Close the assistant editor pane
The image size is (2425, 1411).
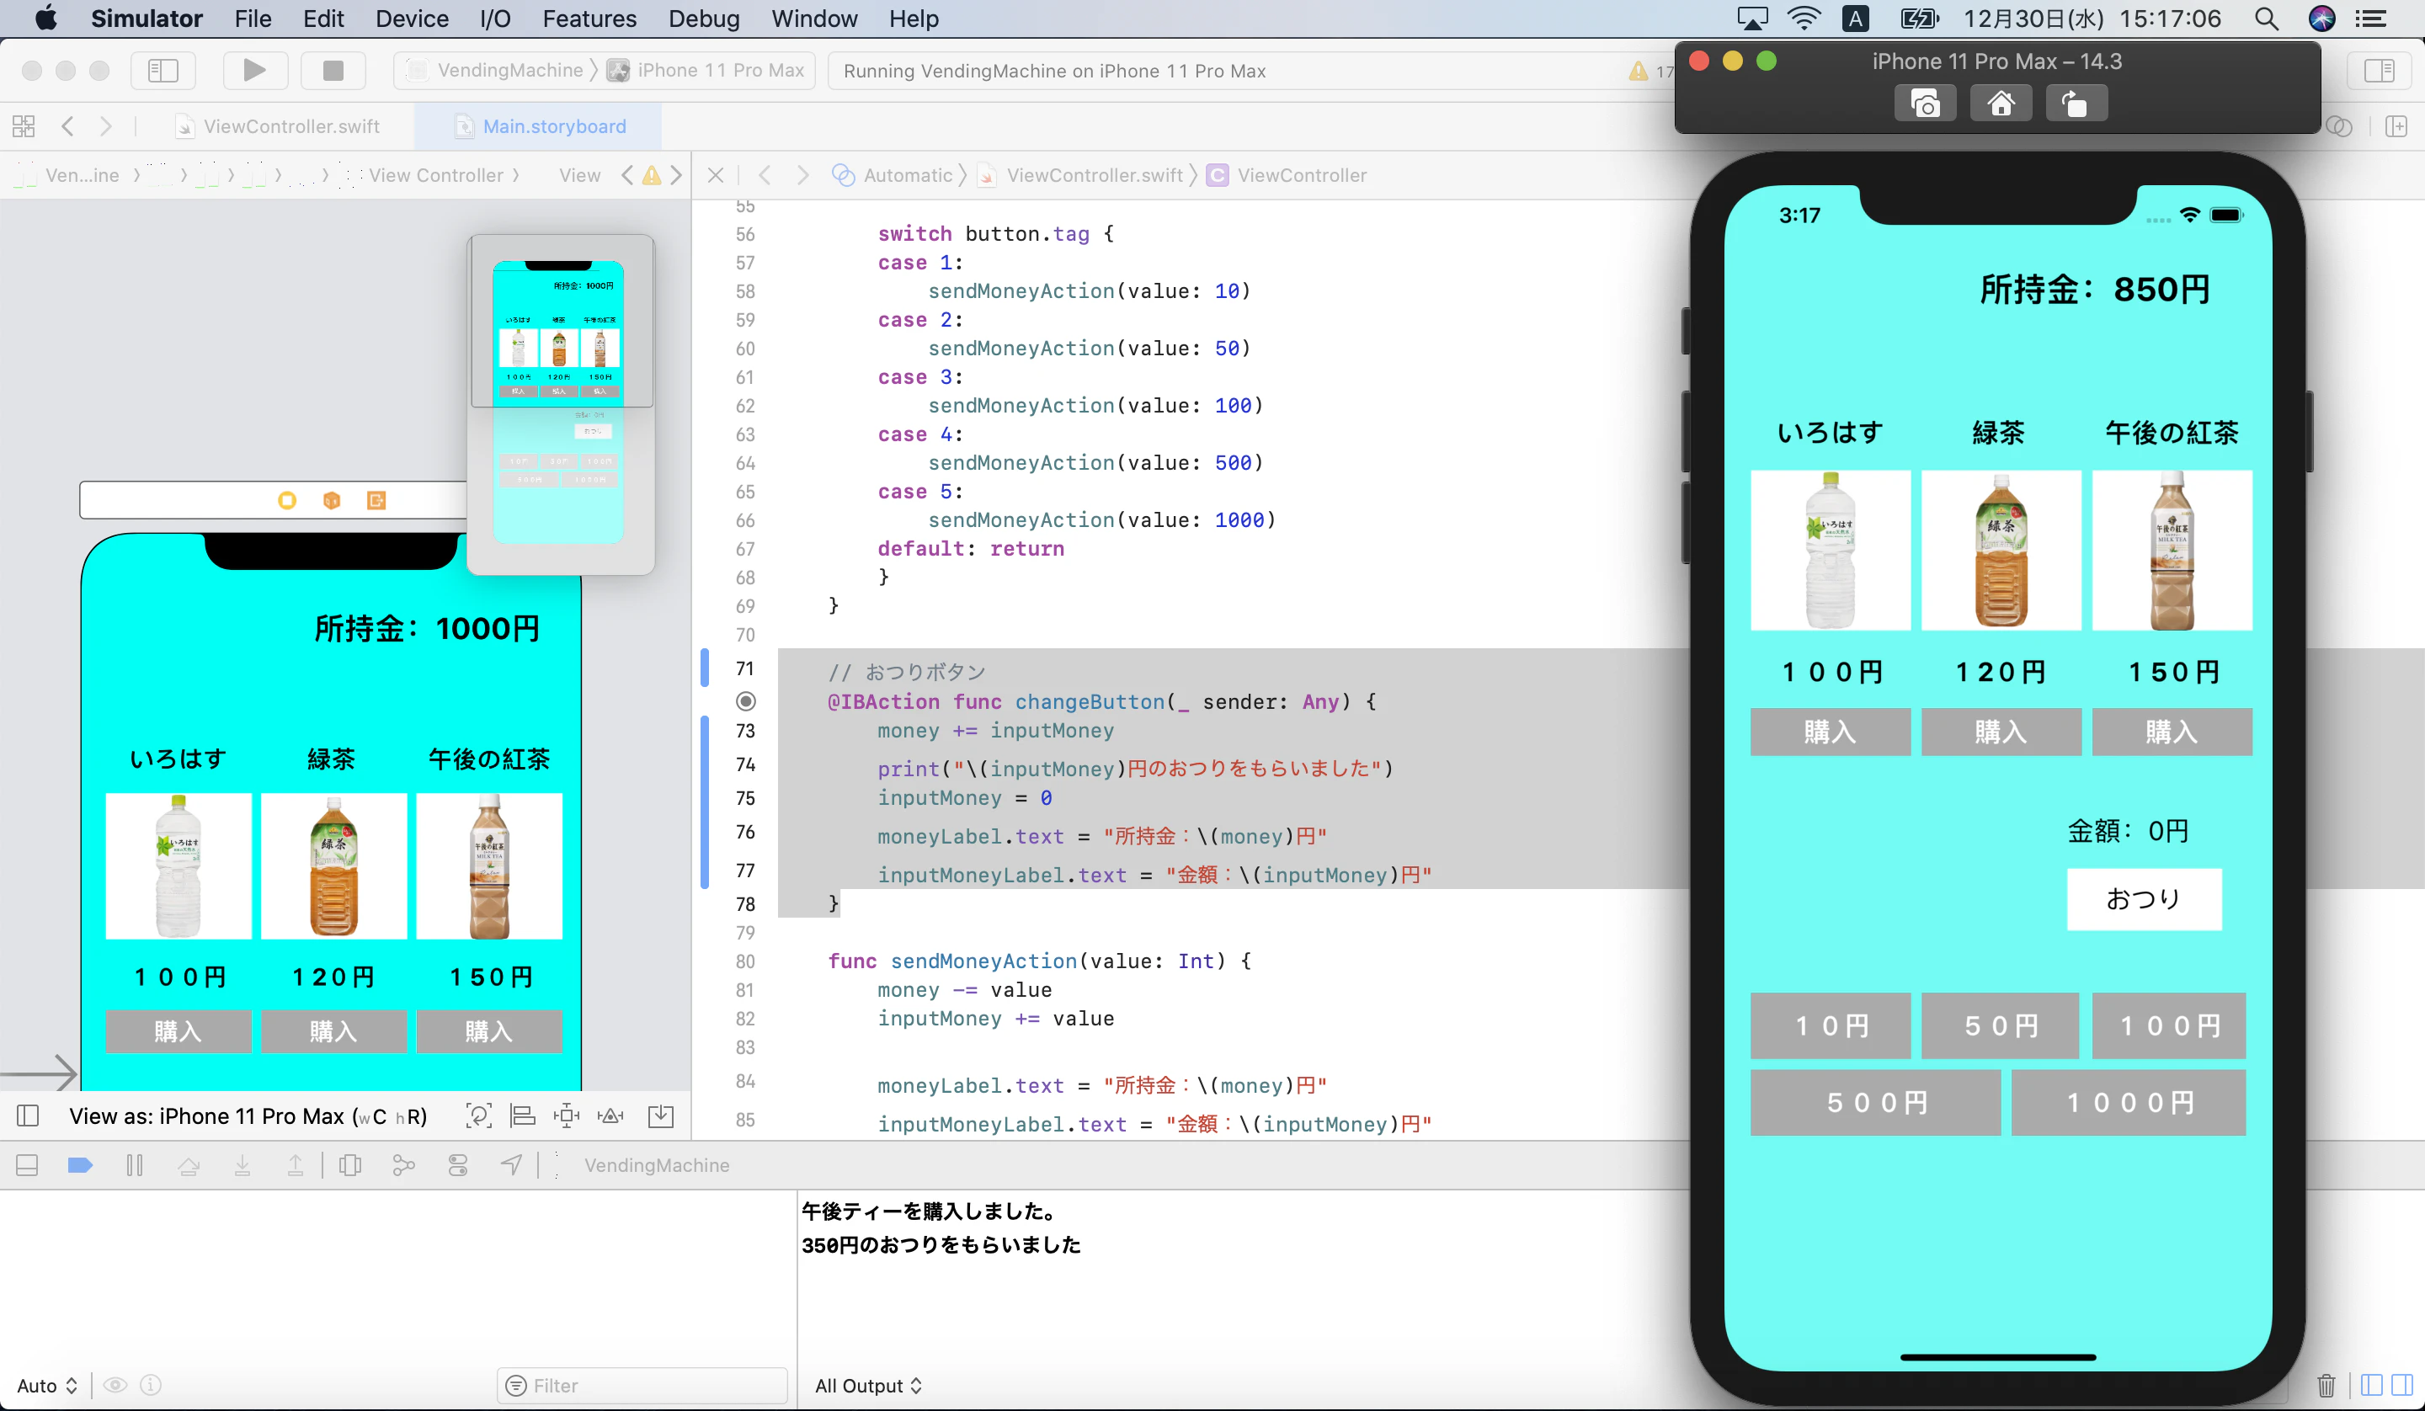click(715, 175)
